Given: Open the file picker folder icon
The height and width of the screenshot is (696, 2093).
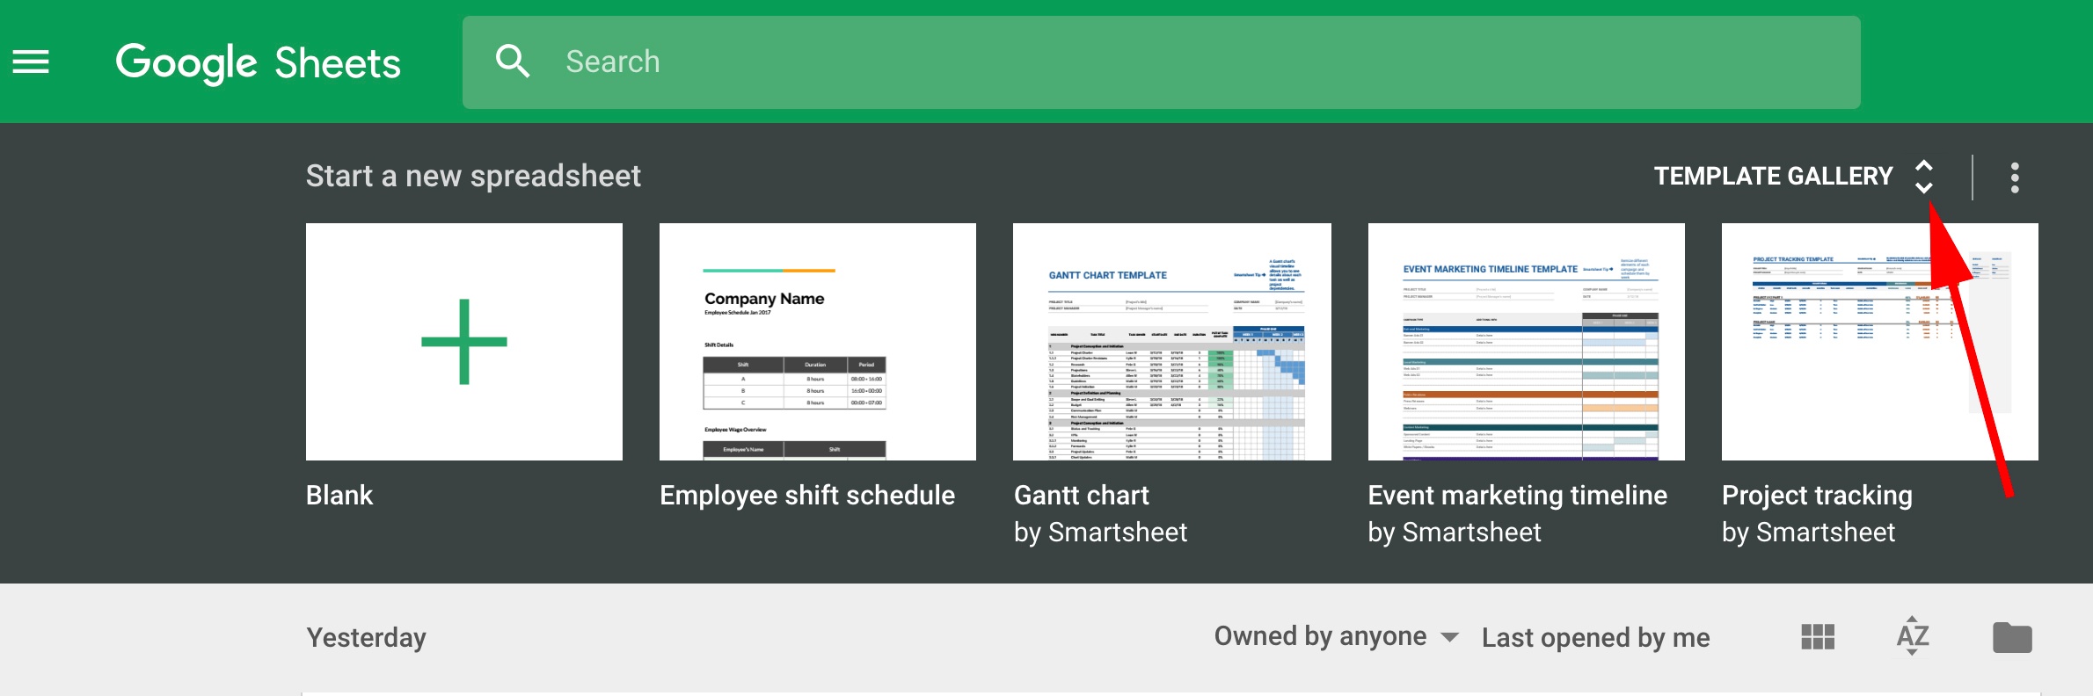Looking at the screenshot, I should click(x=2012, y=637).
